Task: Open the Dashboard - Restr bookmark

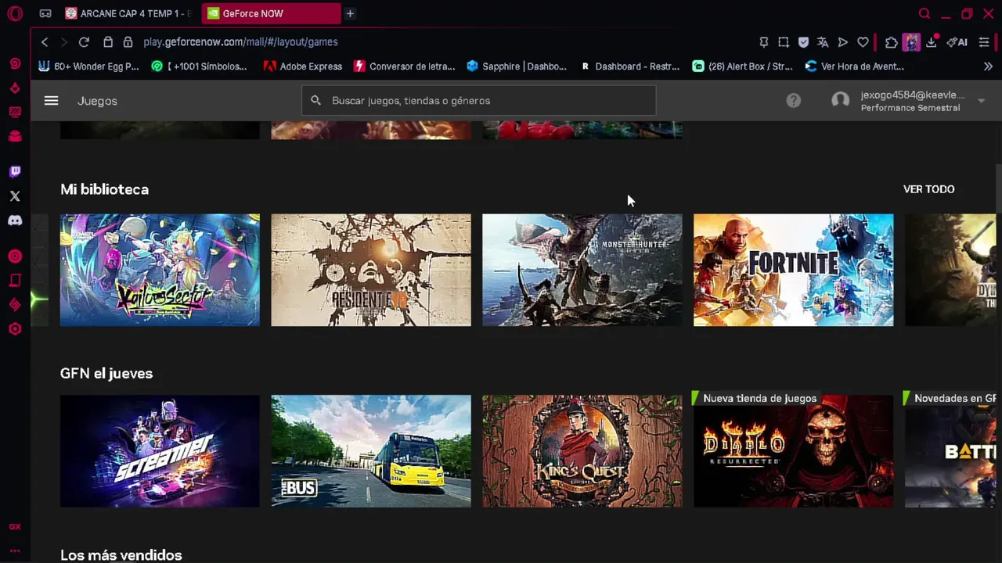Action: pyautogui.click(x=629, y=66)
